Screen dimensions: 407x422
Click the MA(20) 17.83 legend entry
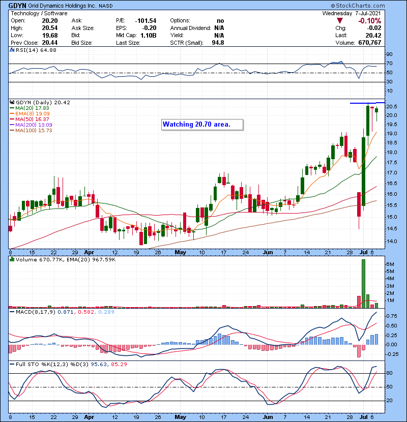tap(30, 108)
